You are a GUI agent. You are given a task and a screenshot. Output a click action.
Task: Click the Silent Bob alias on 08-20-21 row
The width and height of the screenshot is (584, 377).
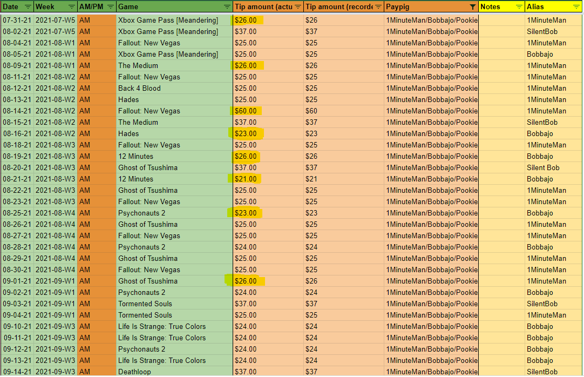point(553,167)
